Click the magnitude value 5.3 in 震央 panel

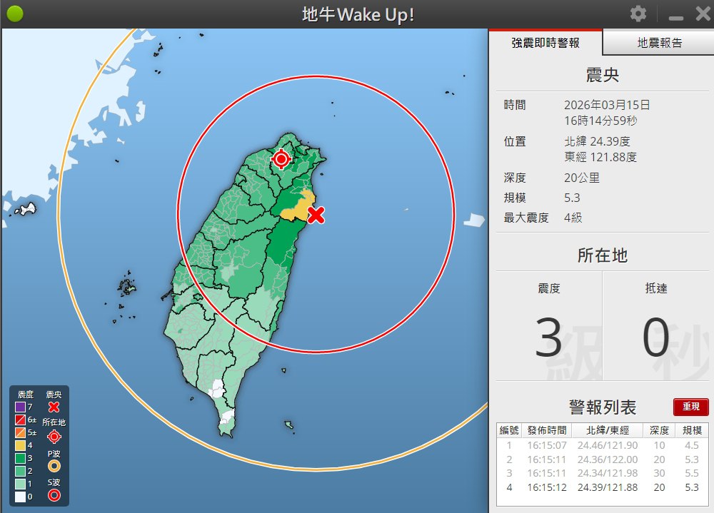[572, 198]
